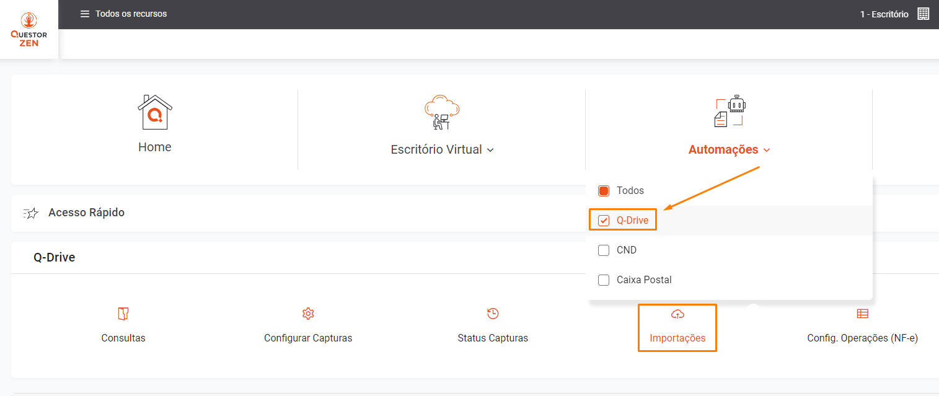Open Importações
Screen dimensions: 939x396
[x=677, y=338]
